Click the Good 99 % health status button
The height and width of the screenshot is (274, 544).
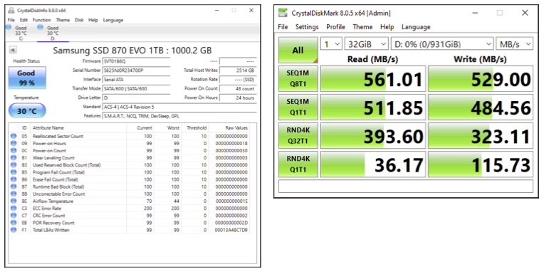tap(26, 78)
